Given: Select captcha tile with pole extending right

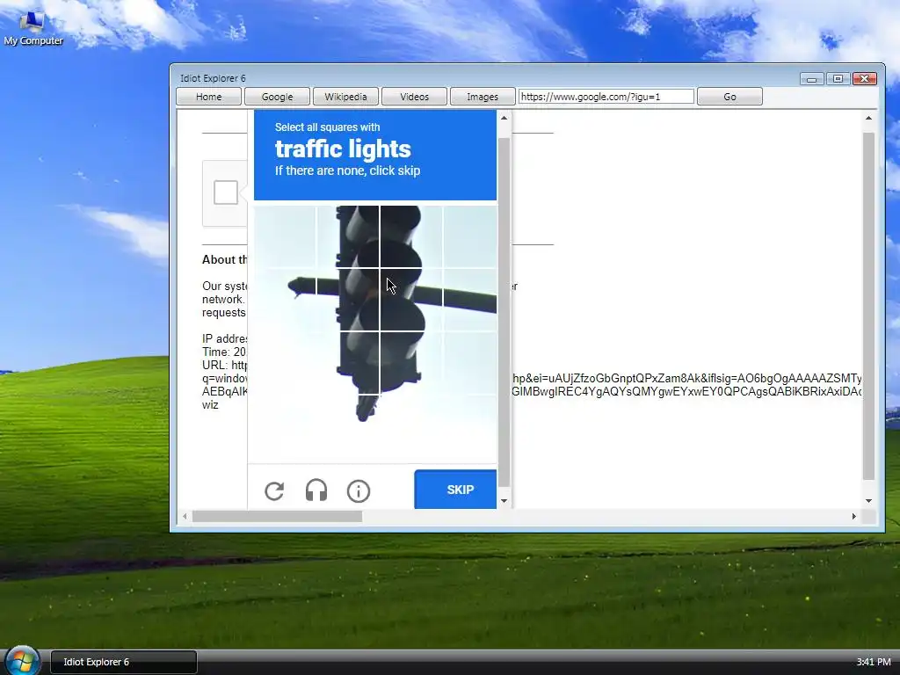Looking at the screenshot, I should 470,300.
